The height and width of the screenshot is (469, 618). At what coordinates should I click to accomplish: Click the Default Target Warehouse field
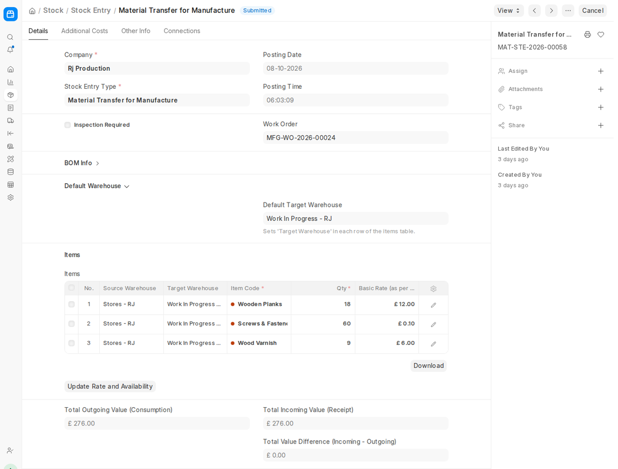355,218
